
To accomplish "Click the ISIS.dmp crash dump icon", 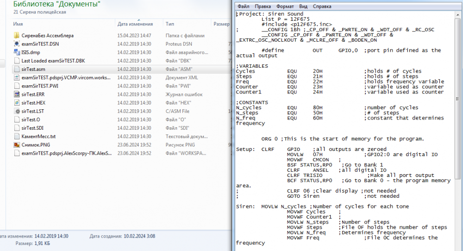I will (17, 52).
